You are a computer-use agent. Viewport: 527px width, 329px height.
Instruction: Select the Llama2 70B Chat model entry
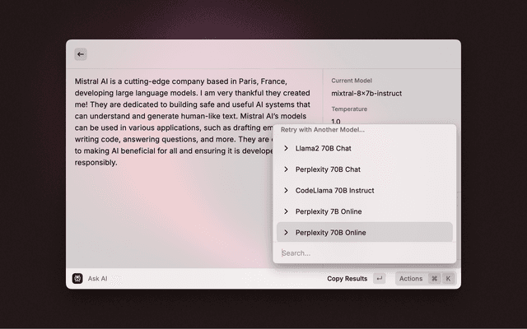coord(365,148)
